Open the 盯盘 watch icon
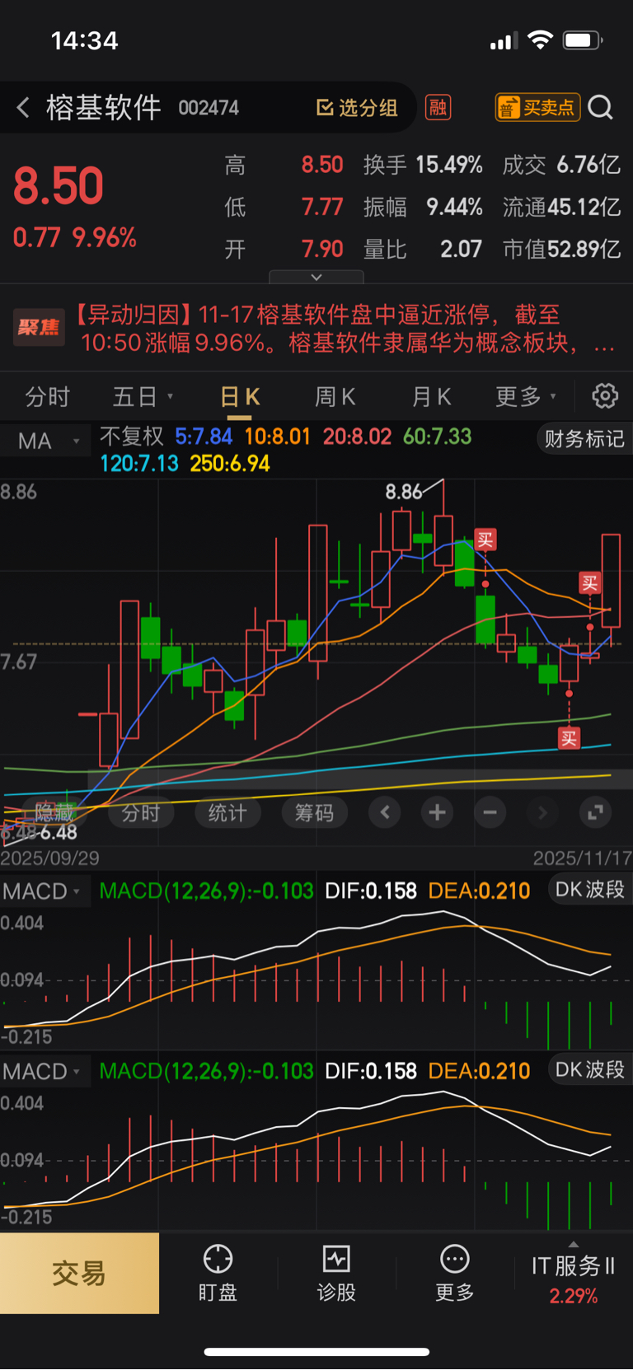The image size is (633, 1370). (218, 1273)
